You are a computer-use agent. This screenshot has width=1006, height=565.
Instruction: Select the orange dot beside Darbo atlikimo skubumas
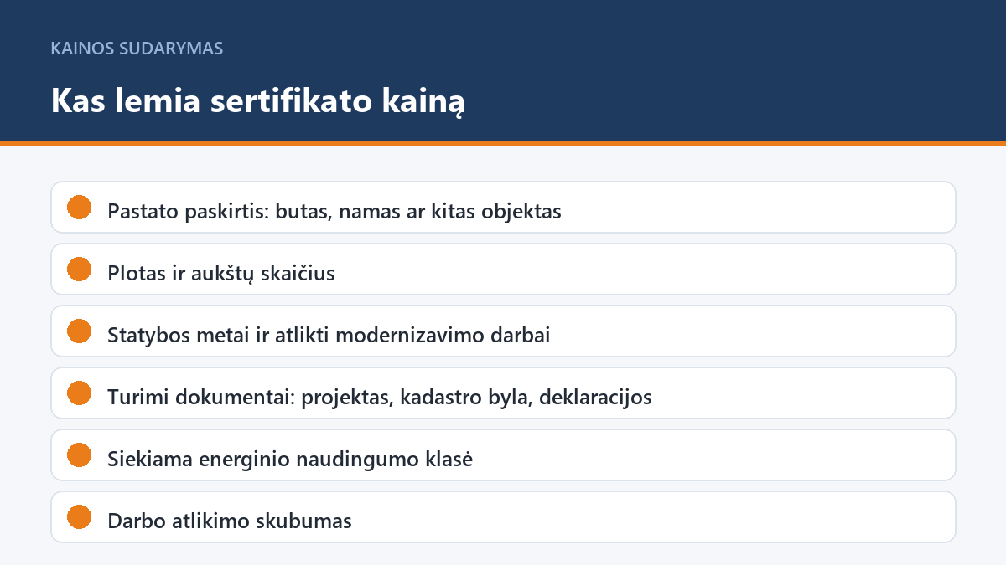79,516
